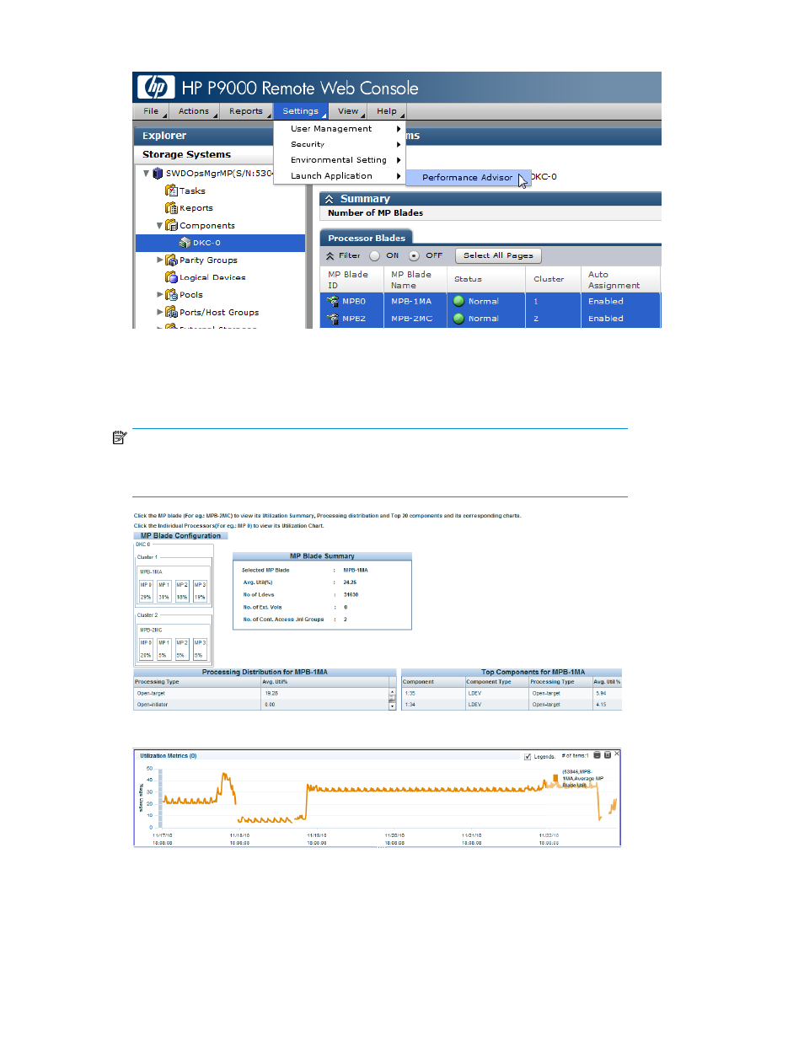Select the filter OFF radio button
This screenshot has width=804, height=1041.
tap(414, 256)
